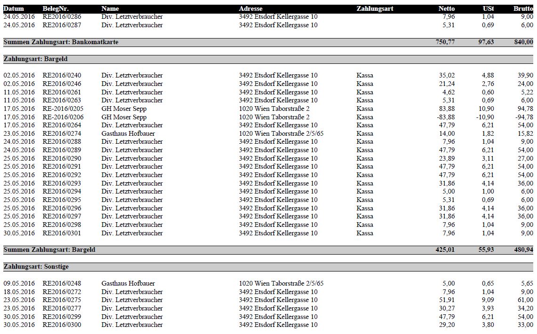Select receipt number RE2016/0301
This screenshot has height=334, width=537.
62,233
